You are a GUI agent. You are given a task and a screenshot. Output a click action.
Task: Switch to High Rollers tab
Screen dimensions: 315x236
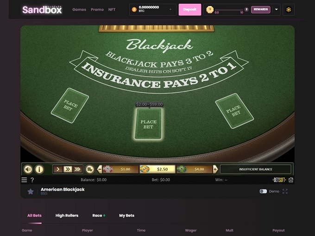[x=67, y=216]
